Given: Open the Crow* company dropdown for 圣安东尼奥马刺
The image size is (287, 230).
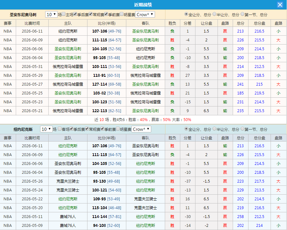Looking at the screenshot, I should pos(145,15).
